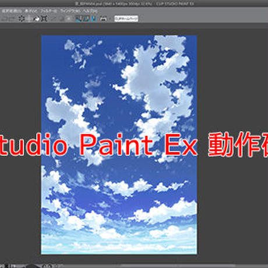The height and width of the screenshot is (268, 268).
Task: Click the spinning gear Clear icon
Action: 22,19
